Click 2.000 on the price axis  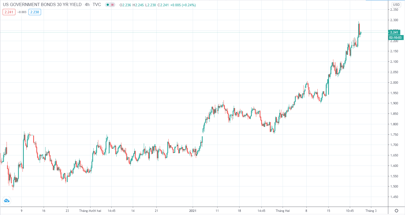tap(394, 83)
